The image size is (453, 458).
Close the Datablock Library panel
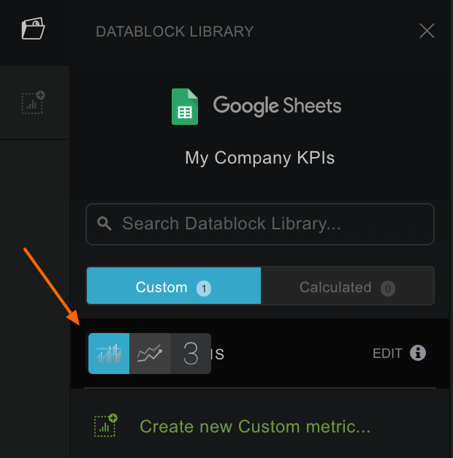(427, 31)
